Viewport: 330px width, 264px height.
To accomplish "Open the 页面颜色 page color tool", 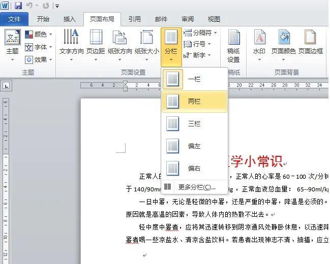I will [283, 38].
